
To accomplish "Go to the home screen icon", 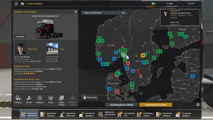I will point(22,4).
